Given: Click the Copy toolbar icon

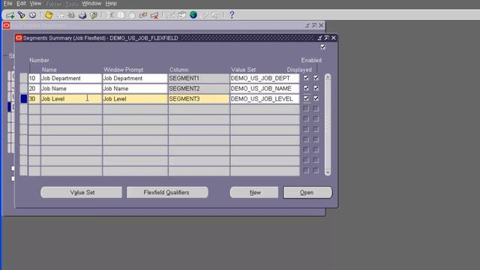Looking at the screenshot, I should [121, 15].
